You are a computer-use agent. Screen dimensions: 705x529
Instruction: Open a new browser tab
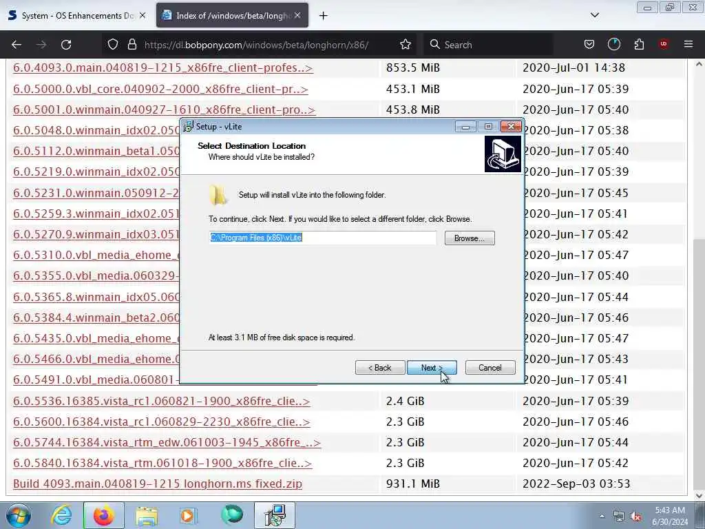coord(324,16)
